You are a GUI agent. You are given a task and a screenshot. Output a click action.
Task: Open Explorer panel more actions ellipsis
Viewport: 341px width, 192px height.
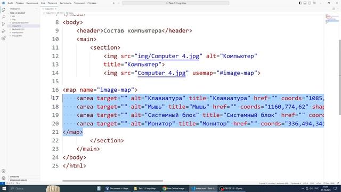[36, 9]
